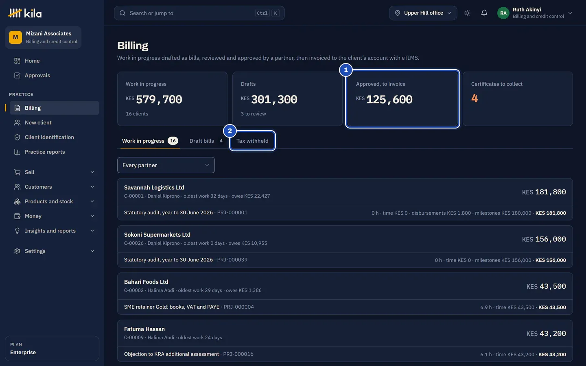Viewport: 586px width, 366px height.
Task: Open Upper Hill office location selector
Action: 423,13
